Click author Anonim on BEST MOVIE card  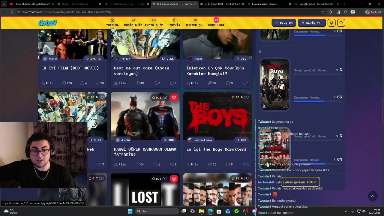(x=50, y=59)
